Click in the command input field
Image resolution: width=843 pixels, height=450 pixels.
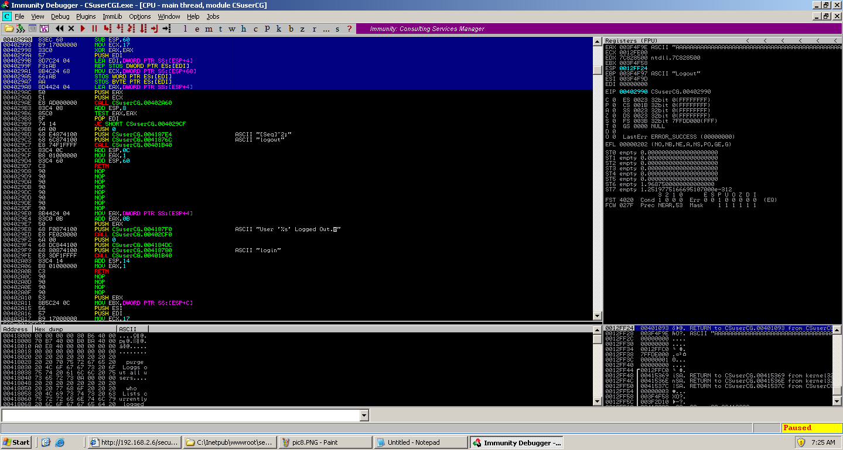[x=180, y=415]
